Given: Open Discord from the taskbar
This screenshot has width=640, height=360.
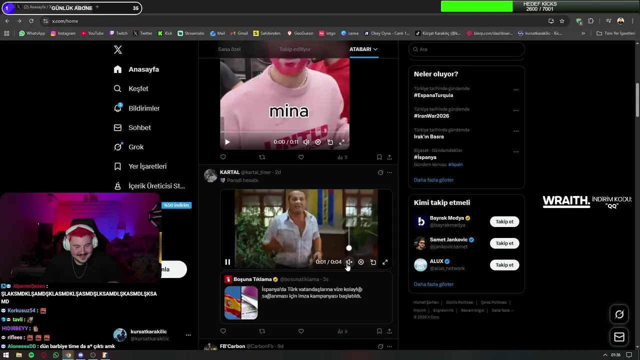Looking at the screenshot, I should (80, 355).
